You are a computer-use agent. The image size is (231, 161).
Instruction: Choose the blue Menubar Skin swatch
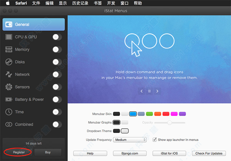[x=133, y=114]
